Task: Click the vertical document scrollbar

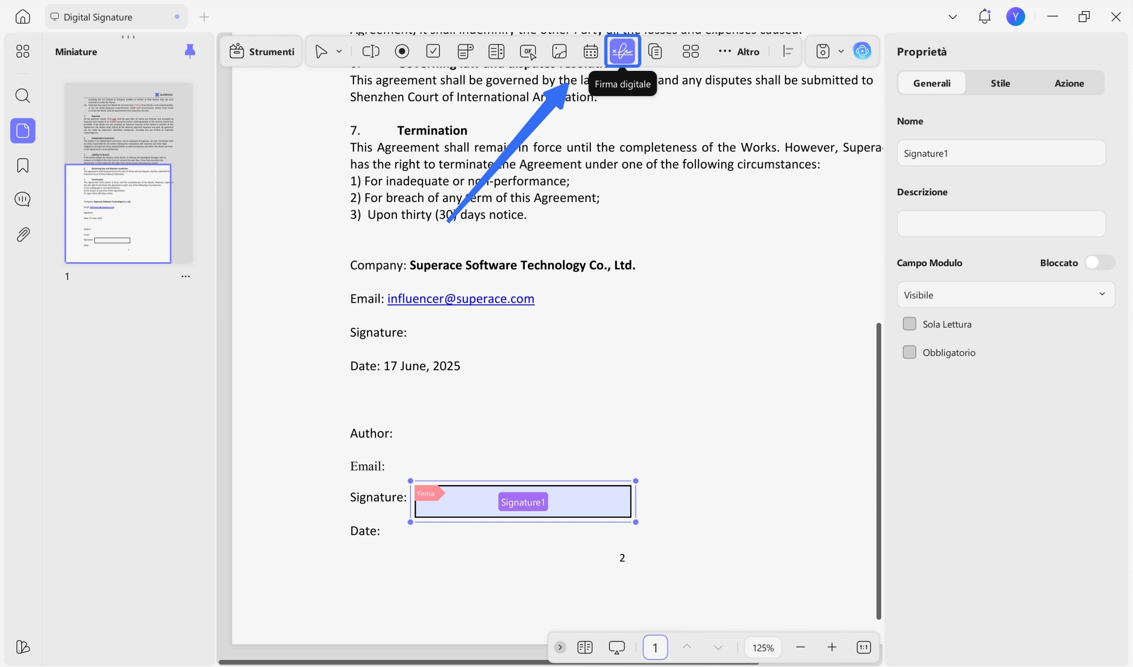Action: 879,471
